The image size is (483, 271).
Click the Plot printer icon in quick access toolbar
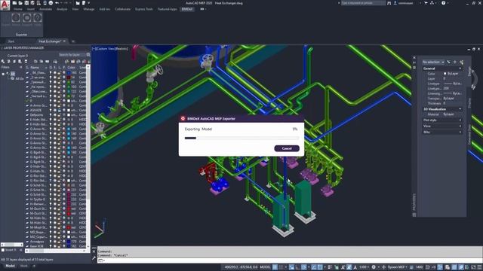(51, 3)
